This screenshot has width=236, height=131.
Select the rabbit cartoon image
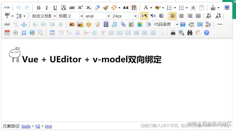pyautogui.click(x=15, y=55)
